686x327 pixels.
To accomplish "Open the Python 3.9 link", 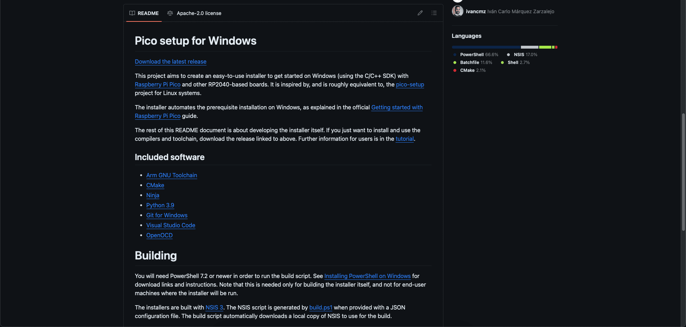I will 160,205.
